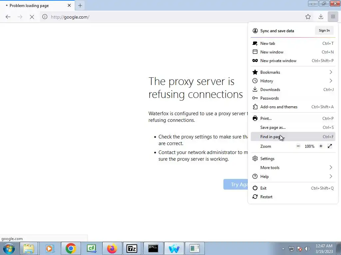Click the site information icon in address bar

pyautogui.click(x=45, y=17)
